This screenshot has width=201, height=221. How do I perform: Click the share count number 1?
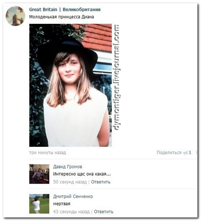190,153
